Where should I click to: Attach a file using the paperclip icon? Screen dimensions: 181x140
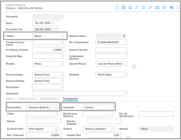[150, 8]
